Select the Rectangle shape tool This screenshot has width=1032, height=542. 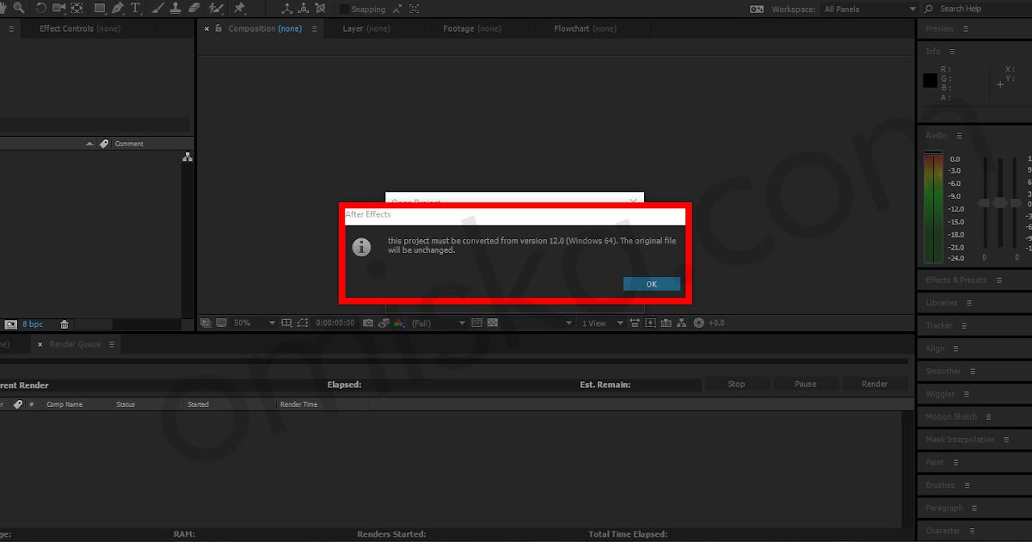coord(100,8)
